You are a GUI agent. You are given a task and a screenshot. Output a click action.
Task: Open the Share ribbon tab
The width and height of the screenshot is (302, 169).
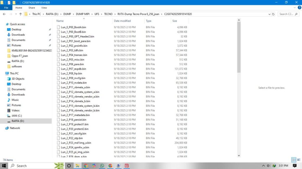32,8
